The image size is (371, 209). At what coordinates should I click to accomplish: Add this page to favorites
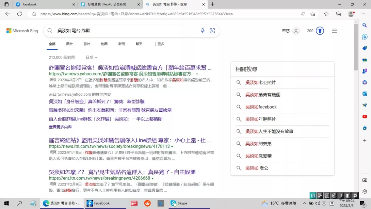(313, 14)
